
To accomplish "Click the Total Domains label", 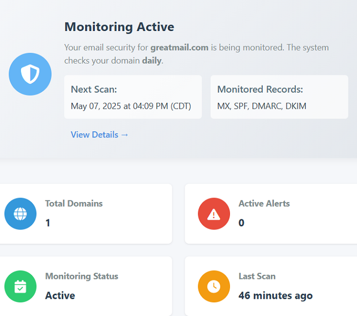I will click(74, 204).
